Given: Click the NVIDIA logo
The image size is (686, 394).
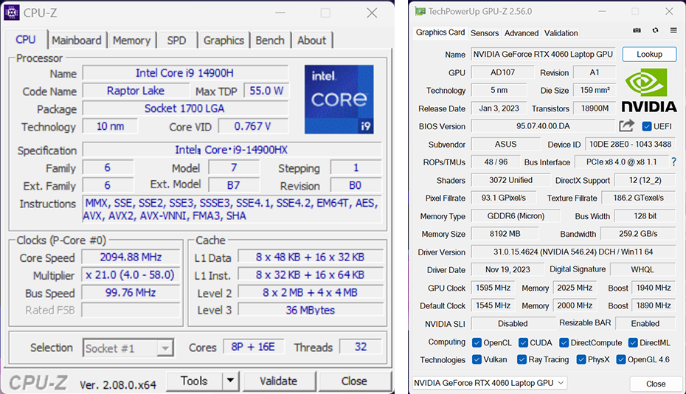Looking at the screenshot, I should click(x=648, y=91).
